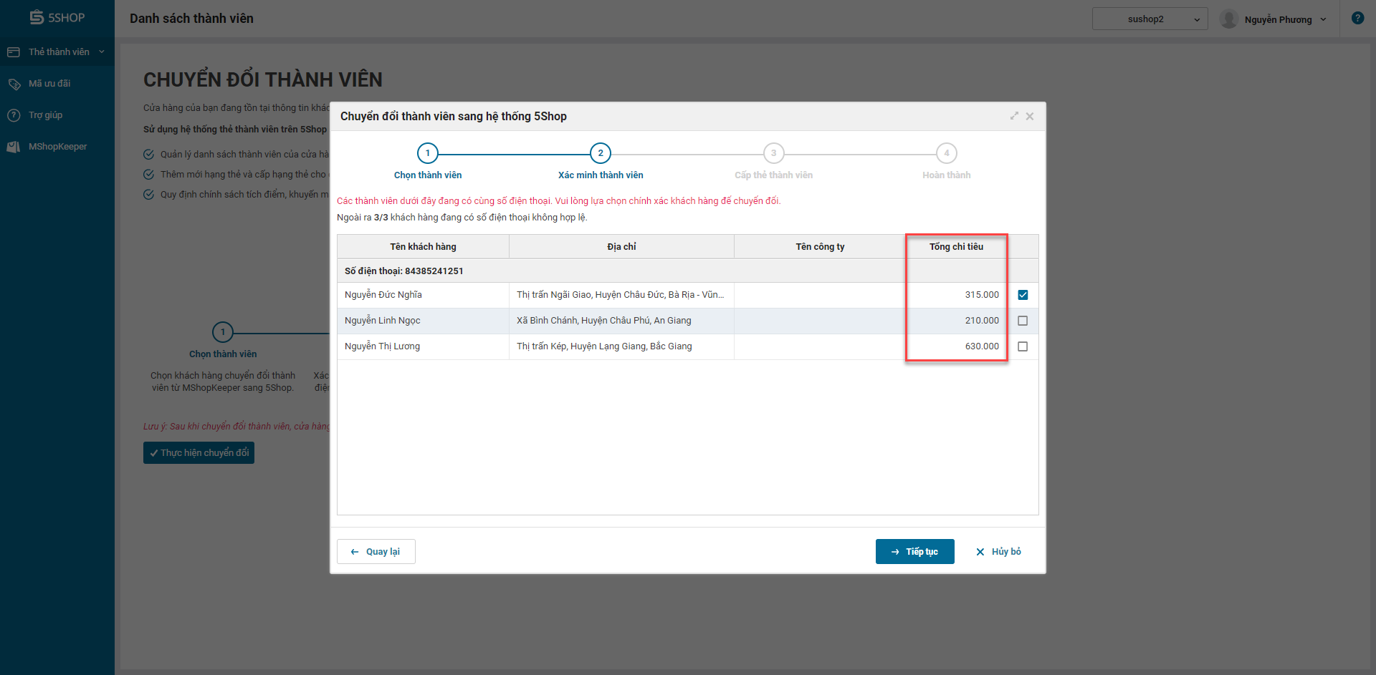Click the user avatar icon
This screenshot has height=675, width=1376.
click(x=1229, y=19)
